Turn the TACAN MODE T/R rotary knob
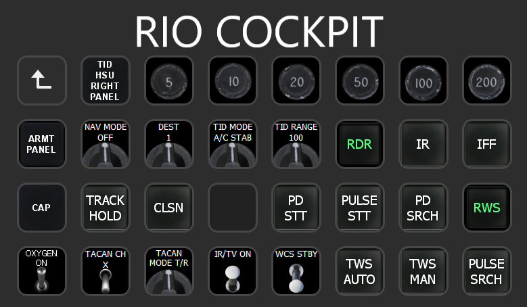Image resolution: width=527 pixels, height=307 pixels. (x=168, y=271)
